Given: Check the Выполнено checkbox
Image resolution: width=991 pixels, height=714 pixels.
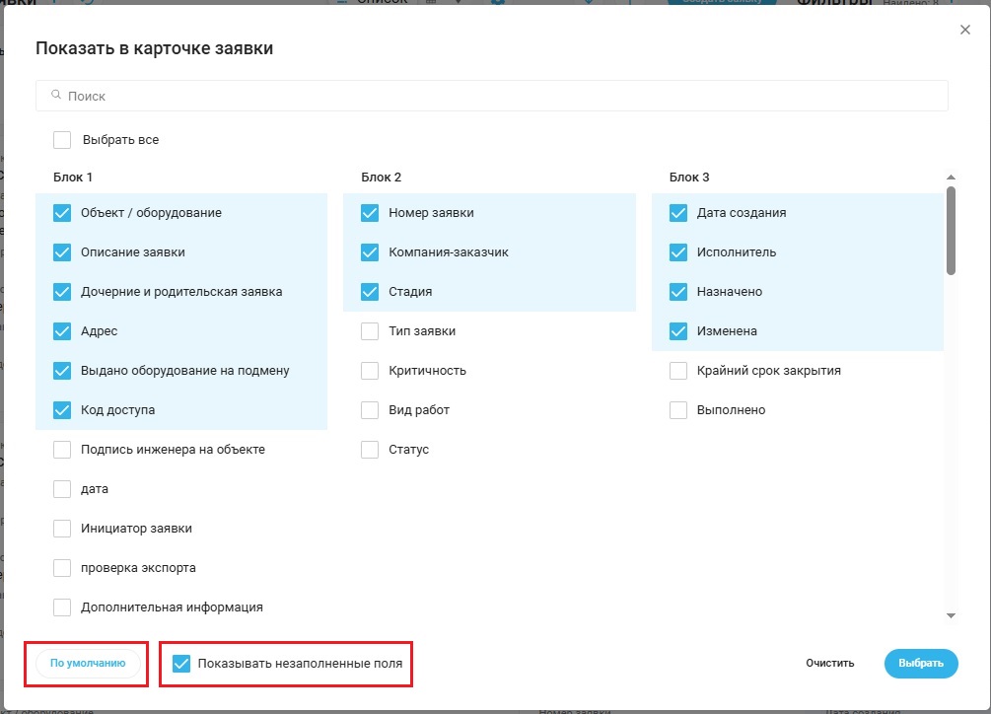Looking at the screenshot, I should point(678,410).
